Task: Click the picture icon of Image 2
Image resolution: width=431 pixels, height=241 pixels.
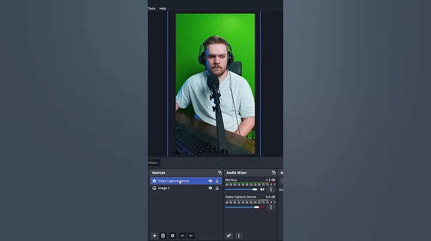Action: (154, 188)
